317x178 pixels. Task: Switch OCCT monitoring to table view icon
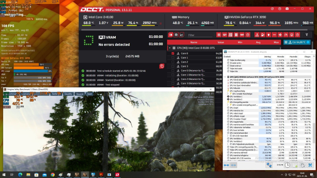pos(176,35)
